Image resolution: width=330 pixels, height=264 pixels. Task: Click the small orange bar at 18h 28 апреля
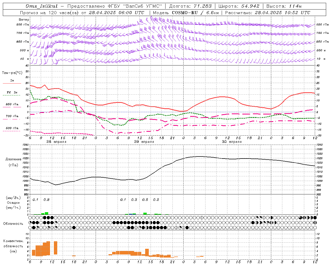pos(74,256)
